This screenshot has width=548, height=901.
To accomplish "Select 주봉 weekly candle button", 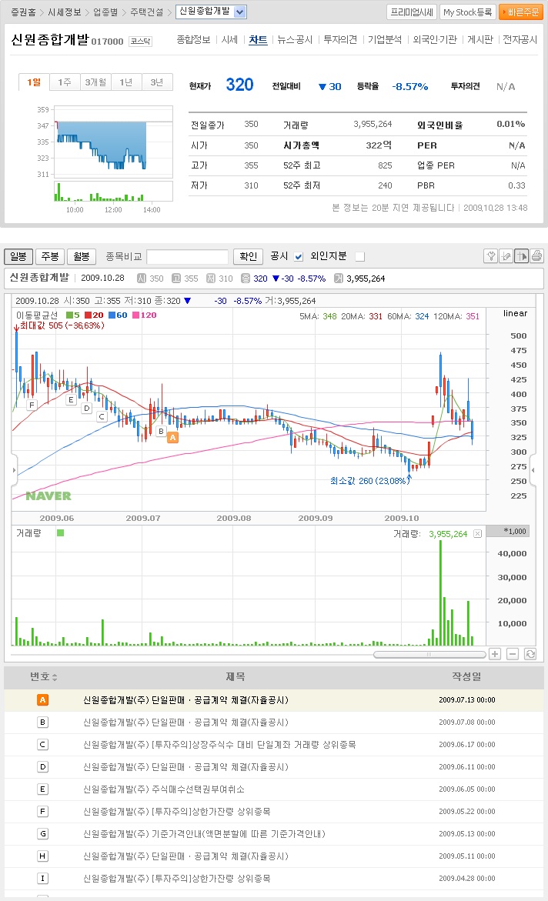I will (50, 256).
